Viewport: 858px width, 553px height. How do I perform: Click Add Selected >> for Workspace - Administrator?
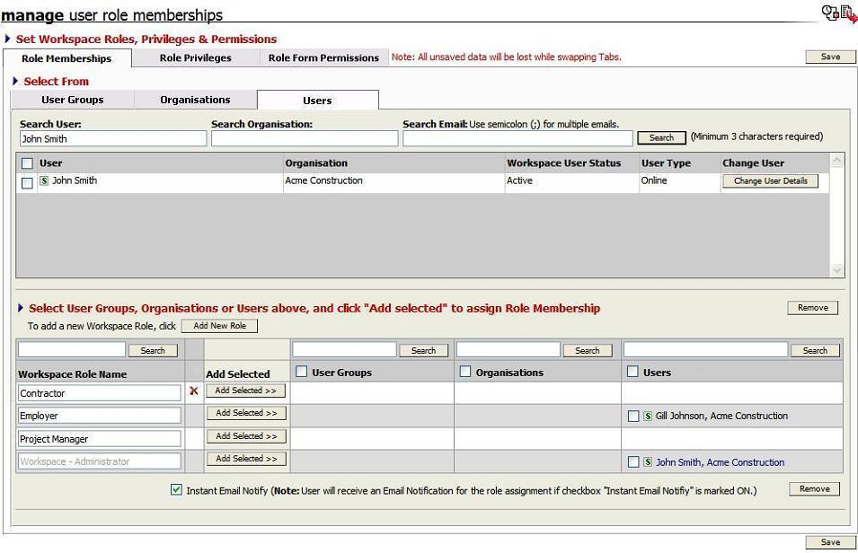(x=246, y=459)
